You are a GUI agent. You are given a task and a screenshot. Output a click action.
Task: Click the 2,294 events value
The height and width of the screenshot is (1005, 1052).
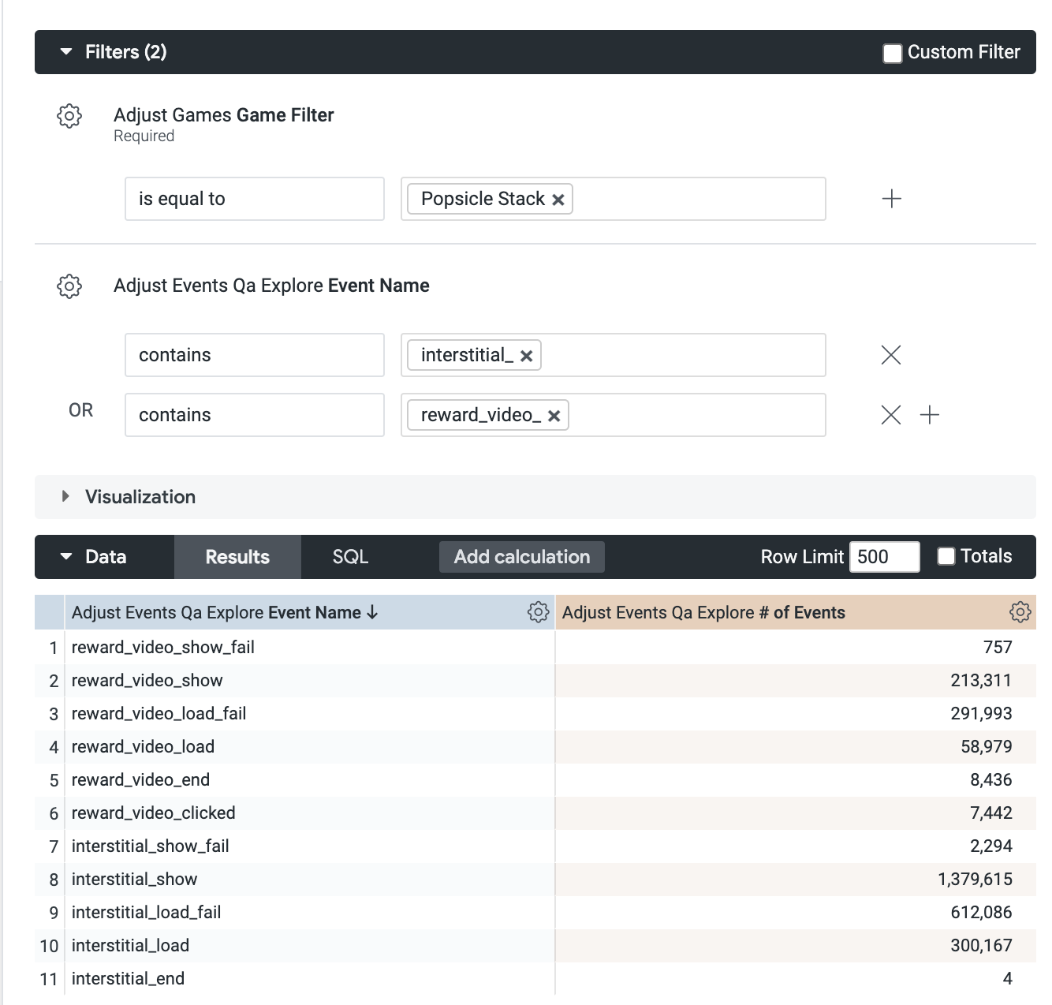click(x=991, y=846)
